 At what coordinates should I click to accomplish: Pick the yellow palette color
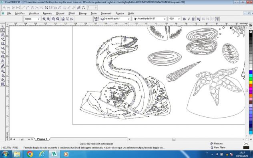tap(251, 82)
